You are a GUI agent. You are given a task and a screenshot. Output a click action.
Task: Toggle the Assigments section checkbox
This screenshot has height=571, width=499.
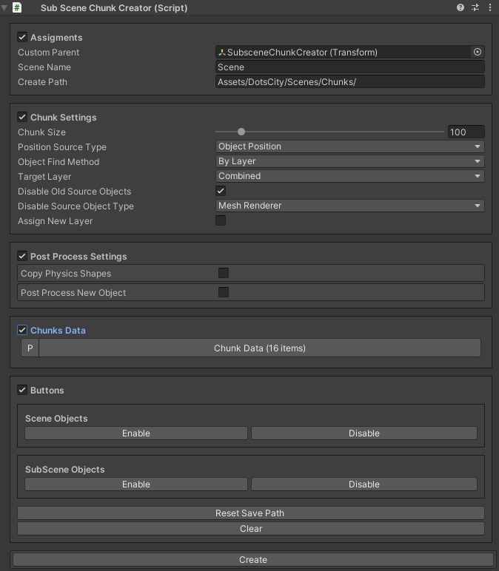pos(22,37)
